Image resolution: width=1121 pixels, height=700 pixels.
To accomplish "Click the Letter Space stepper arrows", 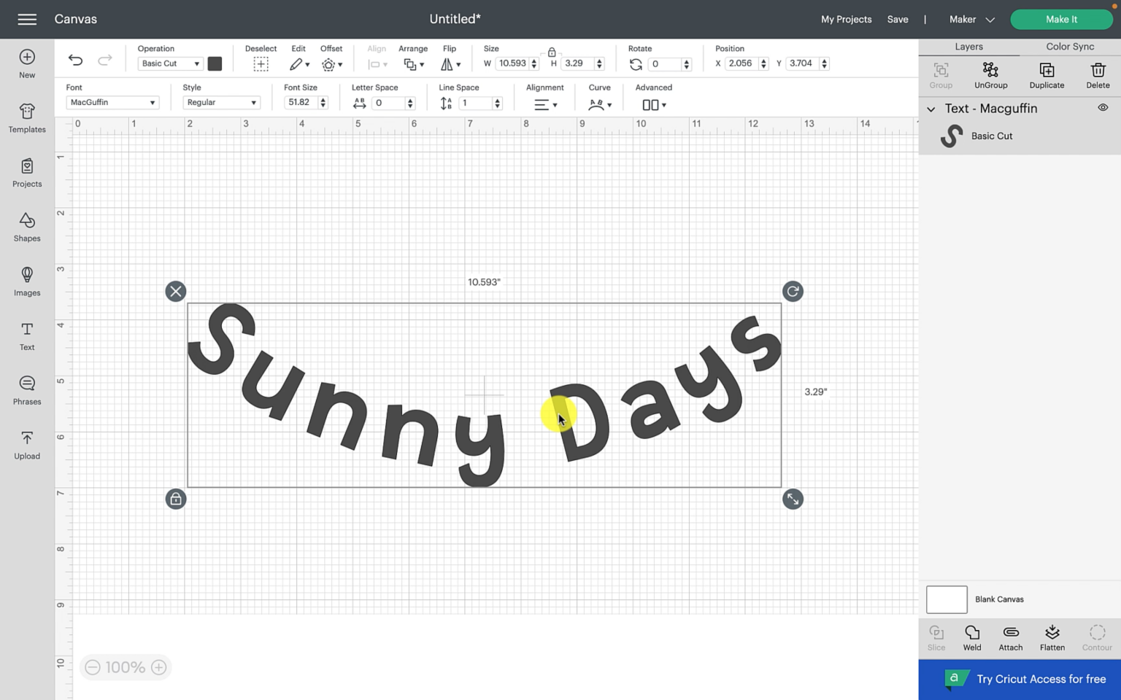I will click(x=410, y=103).
